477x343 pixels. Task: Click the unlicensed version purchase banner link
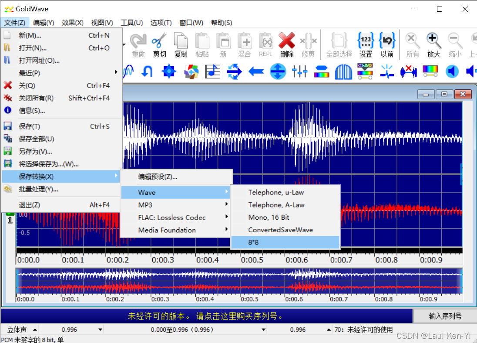[x=206, y=316]
